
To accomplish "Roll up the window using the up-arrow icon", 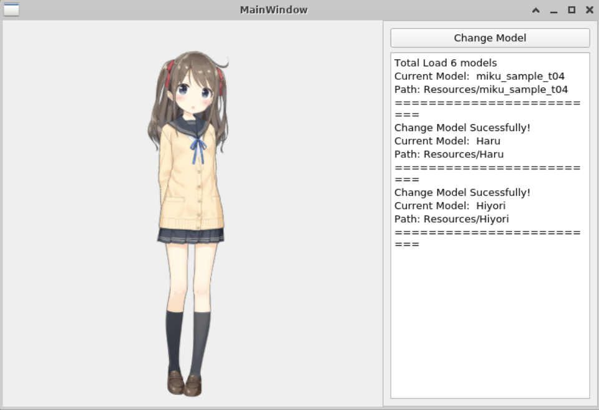I will click(x=536, y=10).
